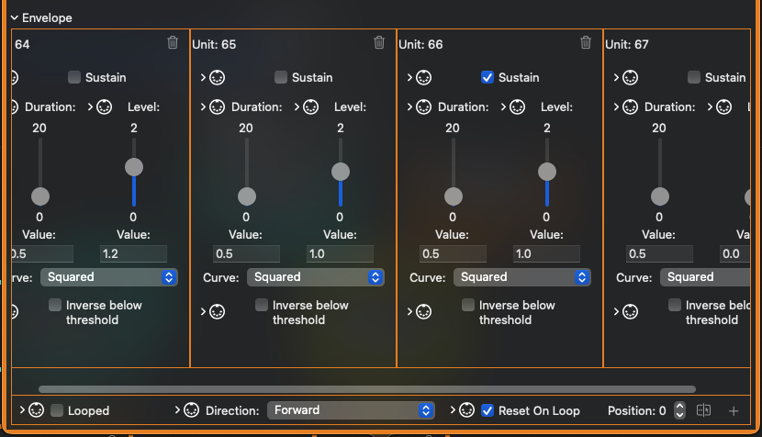This screenshot has height=437, width=762.
Task: Click the split icon next to Position stepper
Action: click(704, 410)
